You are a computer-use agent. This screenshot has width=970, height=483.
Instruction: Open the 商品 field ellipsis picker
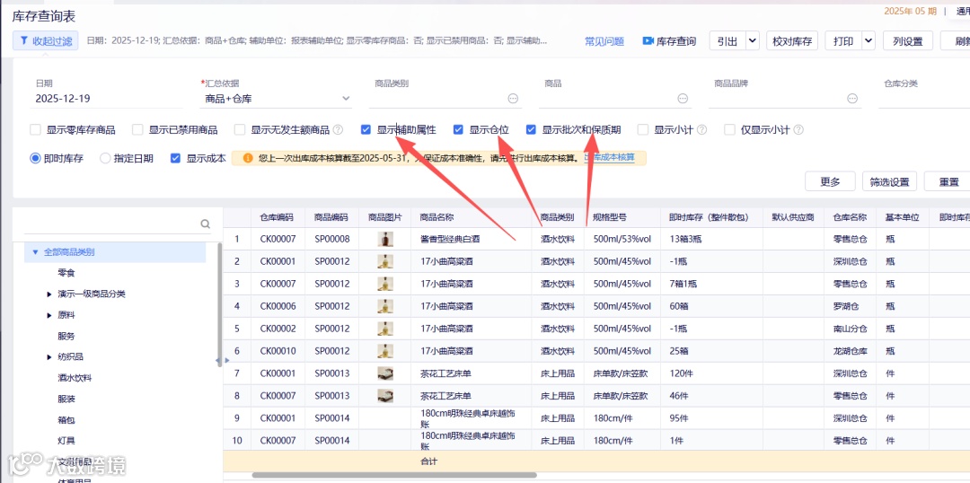[x=683, y=99]
